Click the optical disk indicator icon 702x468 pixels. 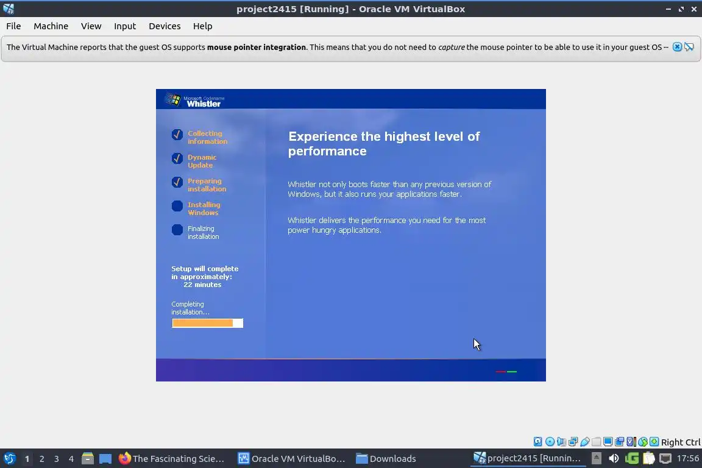[x=550, y=442]
